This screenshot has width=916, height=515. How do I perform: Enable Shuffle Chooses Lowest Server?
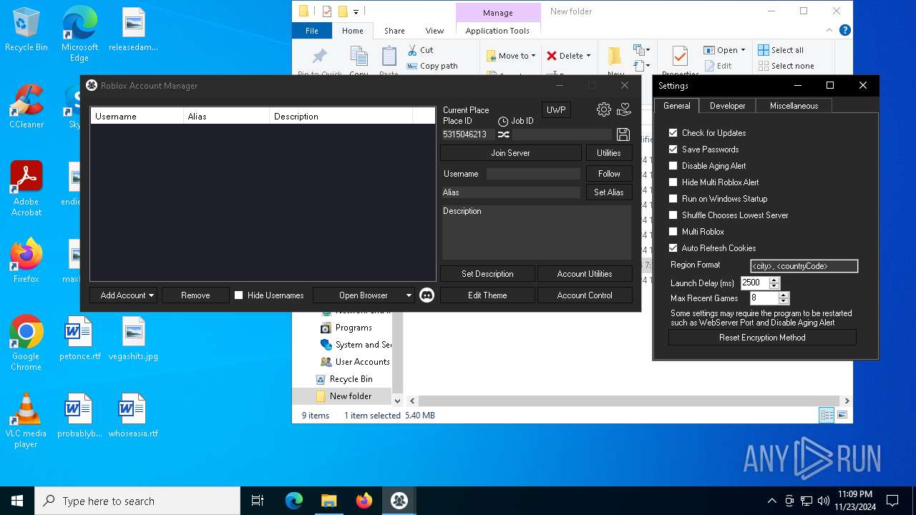pos(673,215)
